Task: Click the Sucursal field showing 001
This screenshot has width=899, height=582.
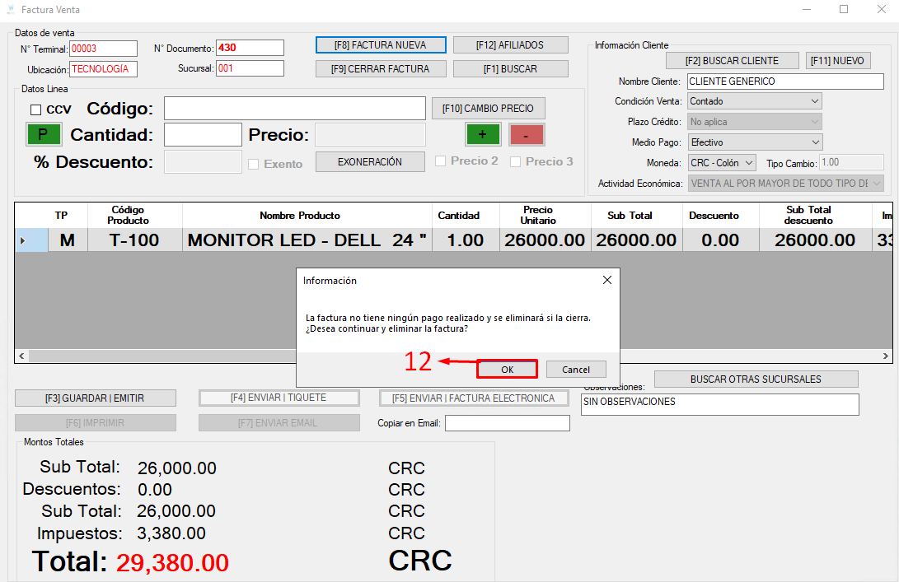Action: click(250, 68)
